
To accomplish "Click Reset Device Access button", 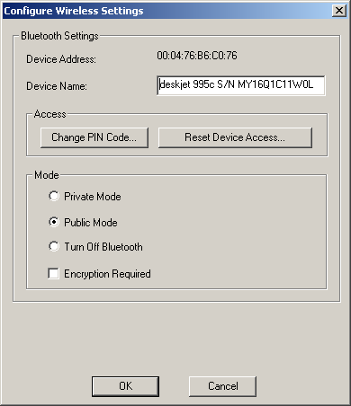I will click(235, 137).
